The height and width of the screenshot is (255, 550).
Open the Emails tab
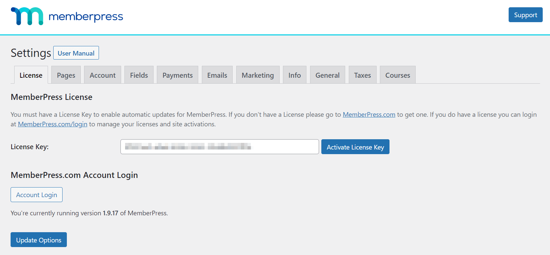click(x=217, y=75)
